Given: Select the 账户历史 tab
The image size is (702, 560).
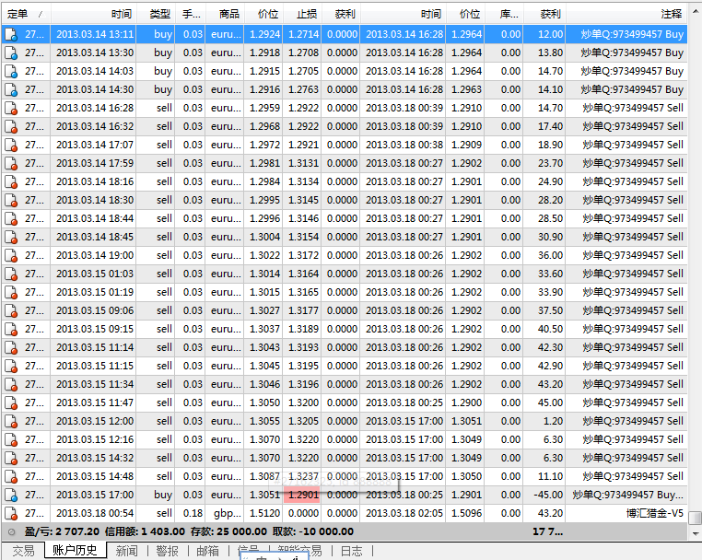Looking at the screenshot, I should click(75, 550).
